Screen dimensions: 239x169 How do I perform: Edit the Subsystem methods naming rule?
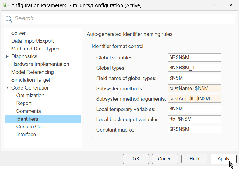point(194,88)
